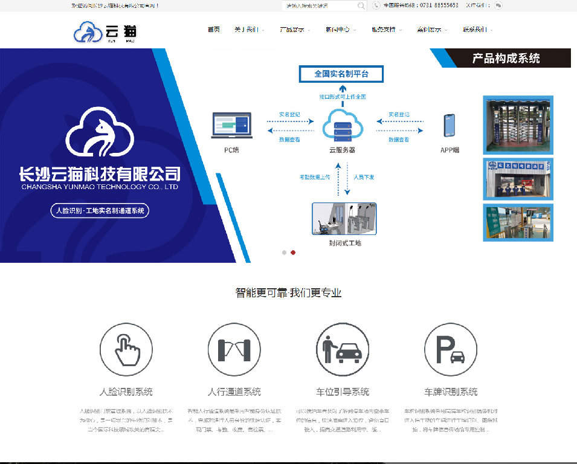This screenshot has height=464, width=577.
Task: Click the description under 车牌识别系统
Action: coord(451,420)
